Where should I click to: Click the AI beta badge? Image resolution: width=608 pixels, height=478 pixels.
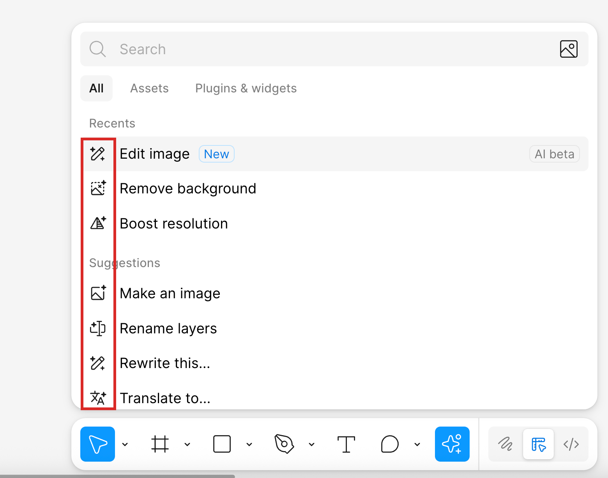pos(555,154)
